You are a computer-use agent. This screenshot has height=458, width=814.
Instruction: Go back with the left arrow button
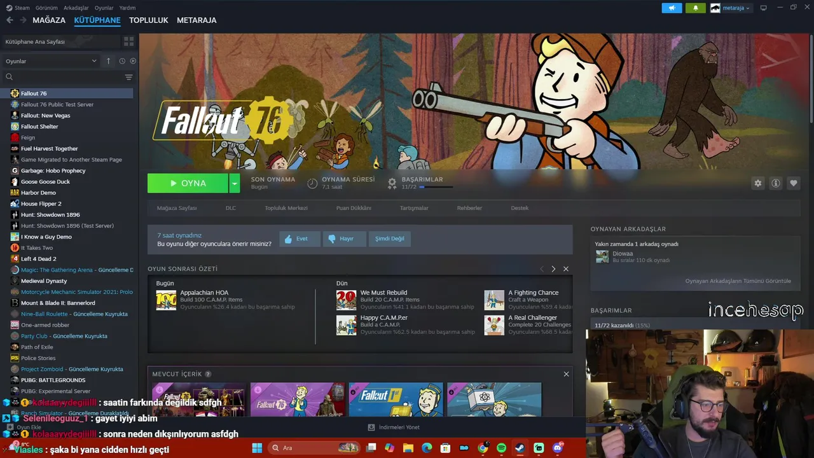point(10,20)
